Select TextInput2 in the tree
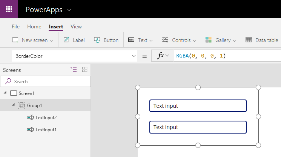 pos(46,118)
